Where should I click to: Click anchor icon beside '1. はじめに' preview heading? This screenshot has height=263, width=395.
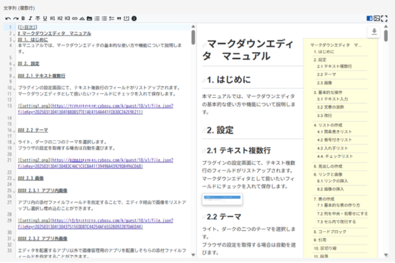204,80
